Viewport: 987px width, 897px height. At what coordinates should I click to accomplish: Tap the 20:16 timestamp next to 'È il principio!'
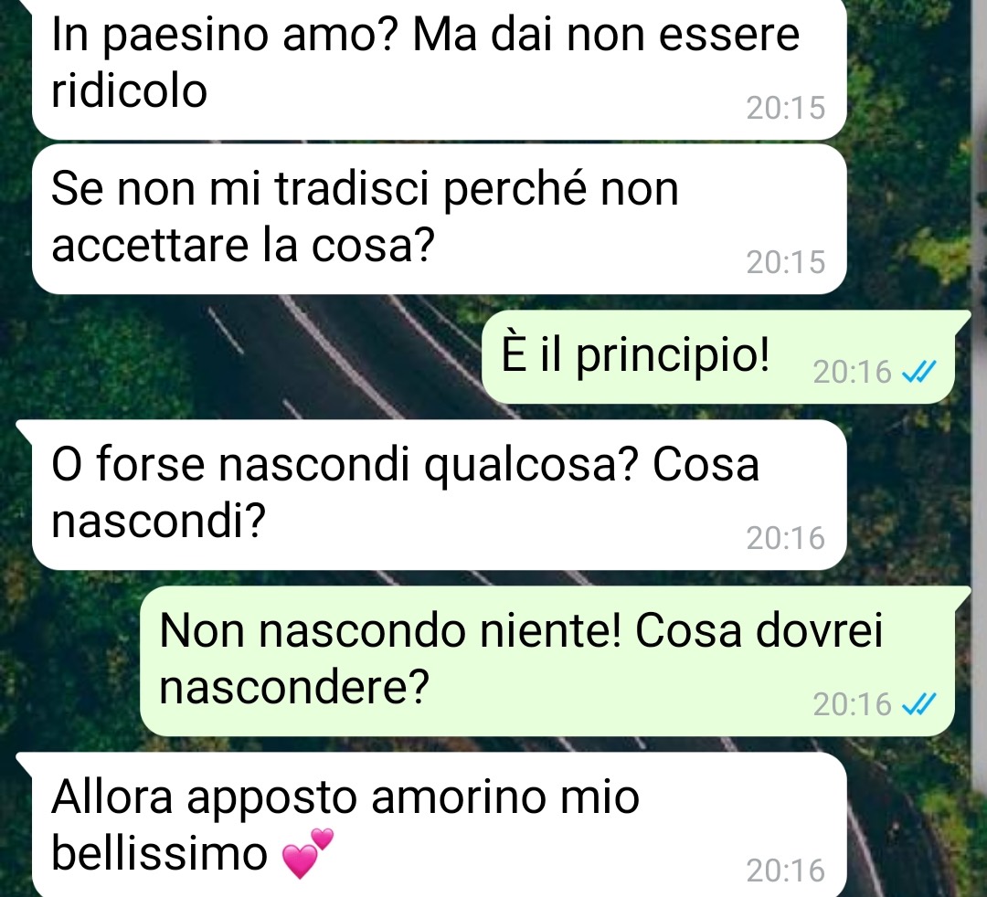(852, 372)
